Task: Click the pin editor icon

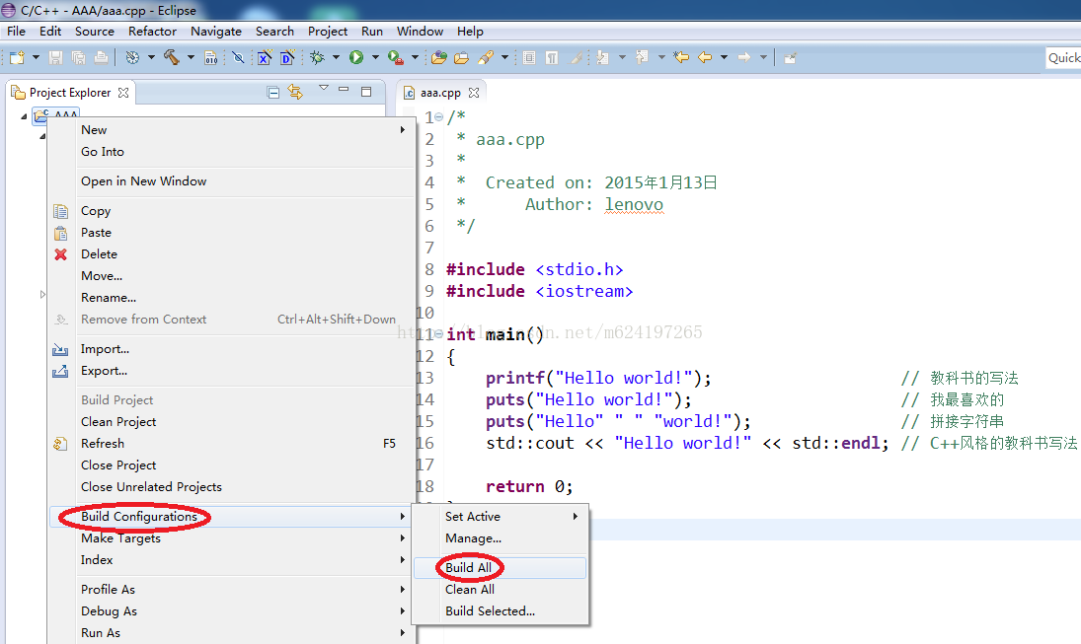Action: coord(791,58)
